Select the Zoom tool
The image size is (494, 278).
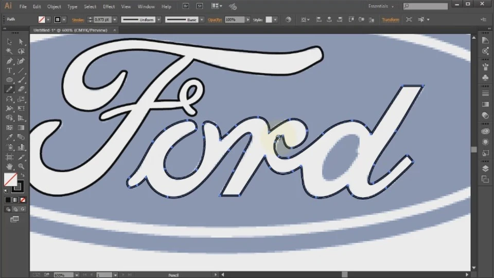pos(21,166)
